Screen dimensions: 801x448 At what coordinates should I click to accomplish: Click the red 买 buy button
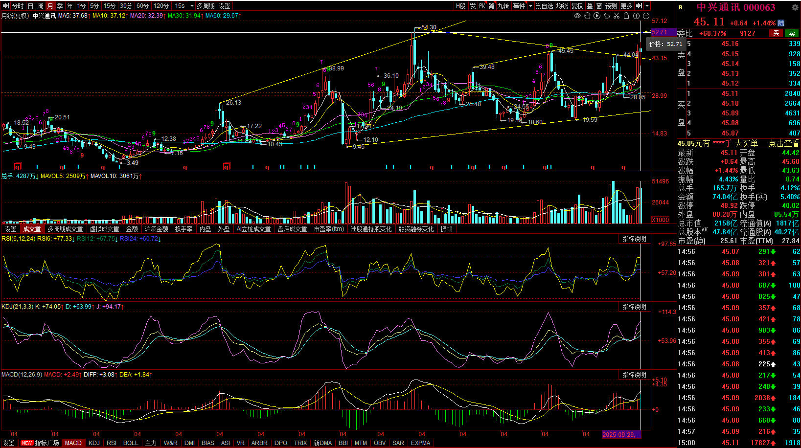point(776,33)
